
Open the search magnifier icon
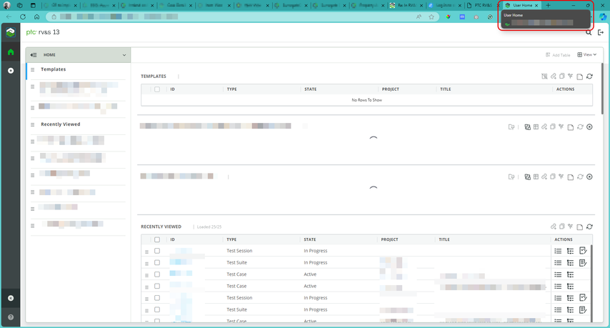(589, 33)
